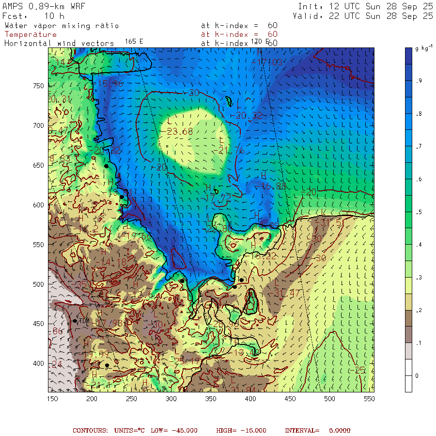Click the '-17.72' high temperature label
436x436 pixels.
pyautogui.click(x=216, y=198)
